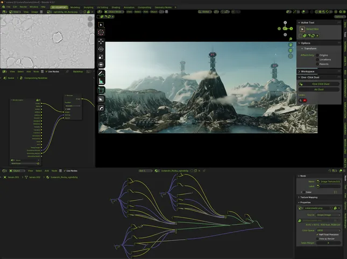347x259 pixels.
Task: Toggle fake user shield on bump image
Action: point(81,12)
